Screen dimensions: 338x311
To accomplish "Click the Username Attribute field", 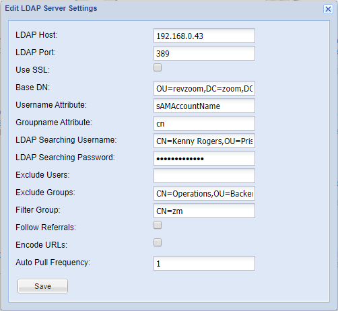I will tap(204, 106).
